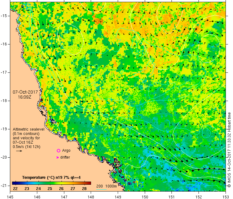Click the '07-Oct-2017' date label
Image resolution: width=233 pixels, height=199 pixels.
[x=25, y=92]
